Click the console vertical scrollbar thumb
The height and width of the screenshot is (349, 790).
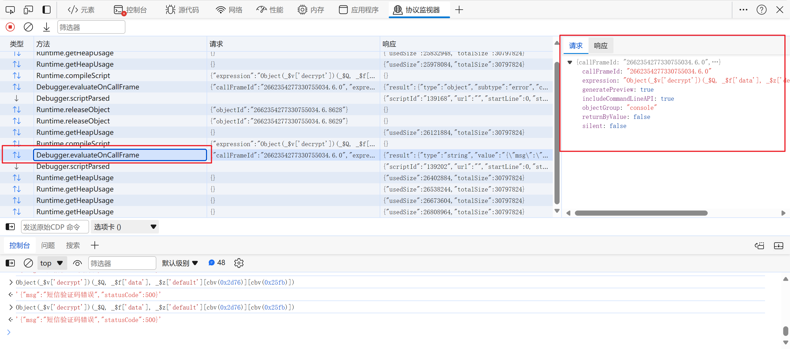[x=785, y=331]
